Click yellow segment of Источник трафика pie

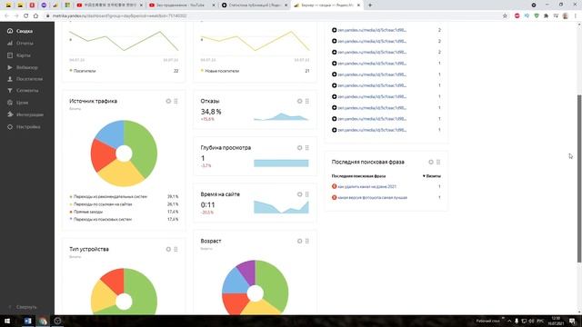(121, 175)
